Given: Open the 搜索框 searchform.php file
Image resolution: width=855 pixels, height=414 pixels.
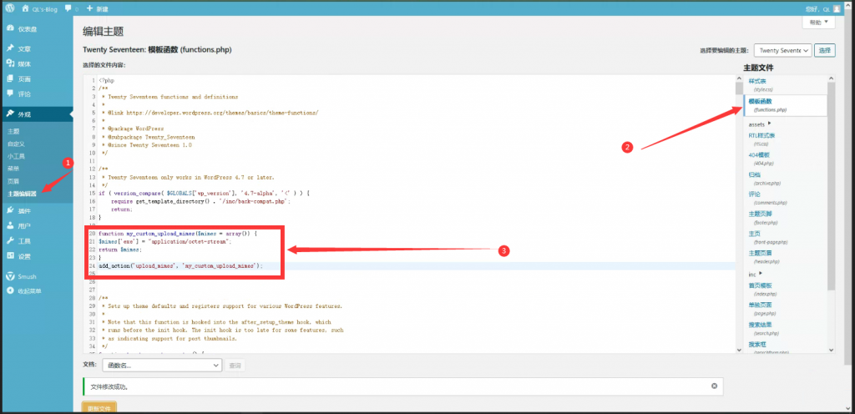Looking at the screenshot, I should coord(767,347).
